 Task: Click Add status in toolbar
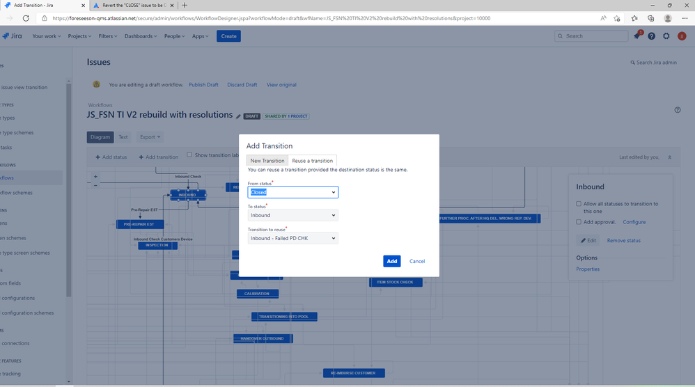111,157
